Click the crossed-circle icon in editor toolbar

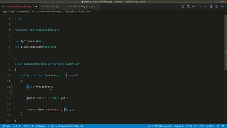point(211,6)
